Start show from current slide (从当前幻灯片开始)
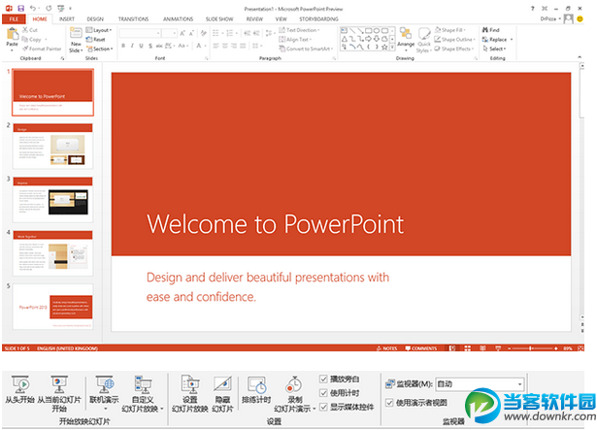Viewport: 597px width, 430px height. 59,384
